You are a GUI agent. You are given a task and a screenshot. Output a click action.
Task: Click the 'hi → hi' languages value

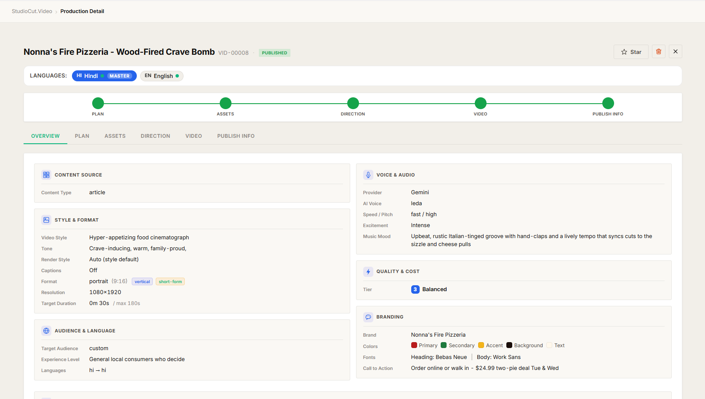point(98,370)
